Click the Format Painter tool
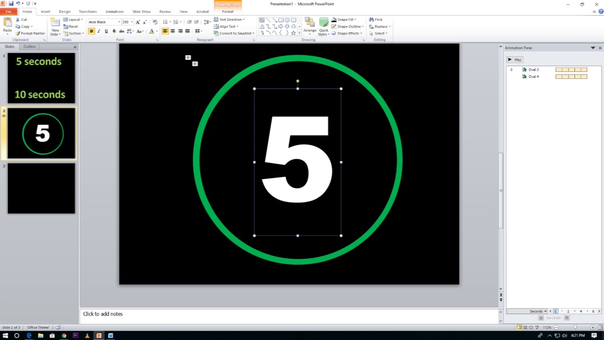Screen dimensions: 604x340 tap(30, 34)
